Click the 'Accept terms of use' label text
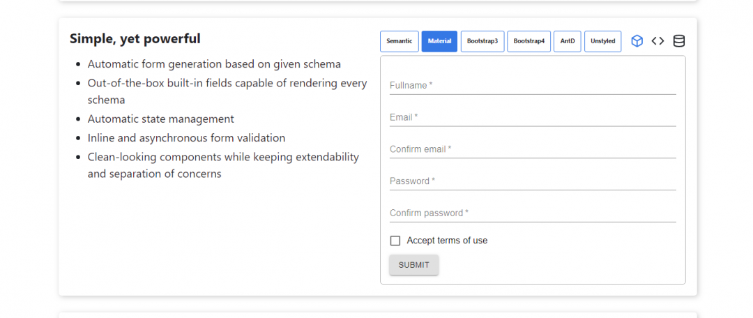753x318 pixels. click(447, 241)
